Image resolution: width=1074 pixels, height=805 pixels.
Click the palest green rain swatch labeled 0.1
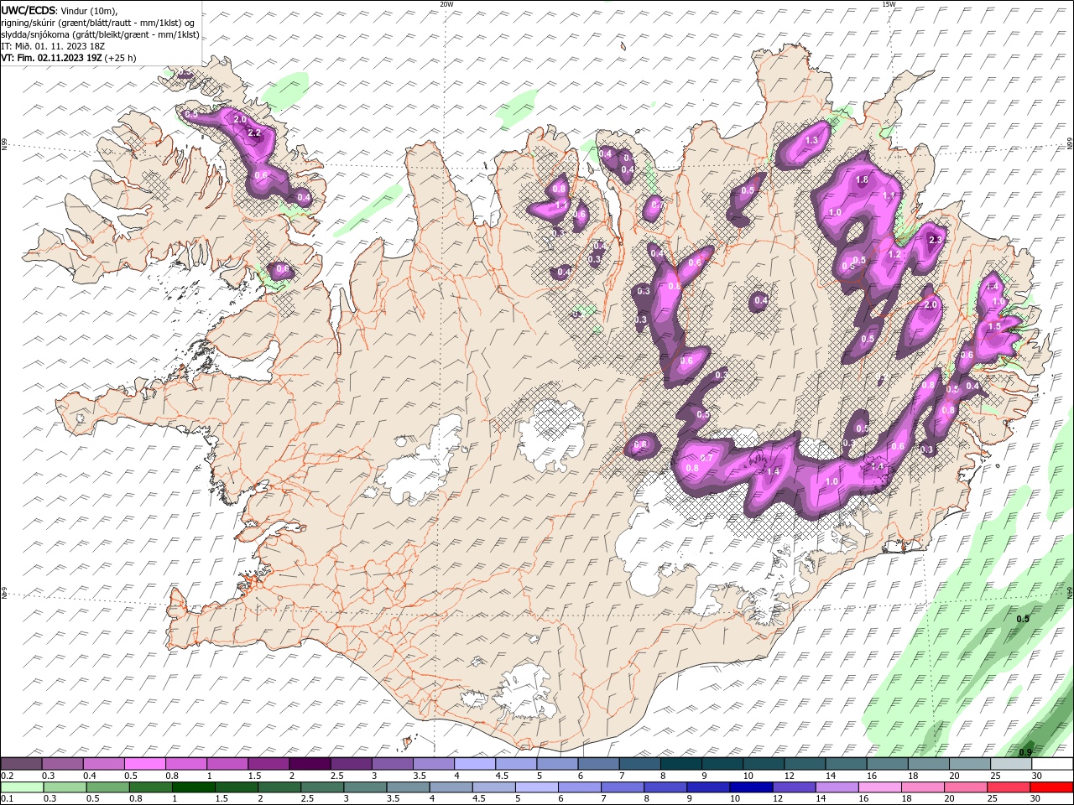[22, 787]
